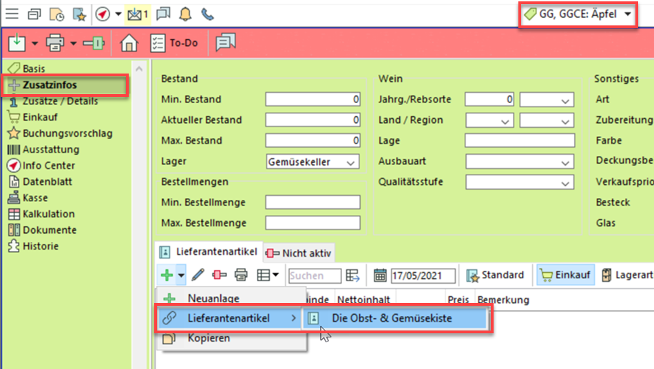Click the phone call icon
Viewport: 654px width, 369px height.
[207, 14]
